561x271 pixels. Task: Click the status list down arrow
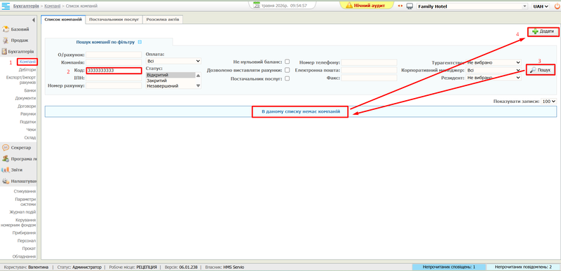click(x=198, y=85)
